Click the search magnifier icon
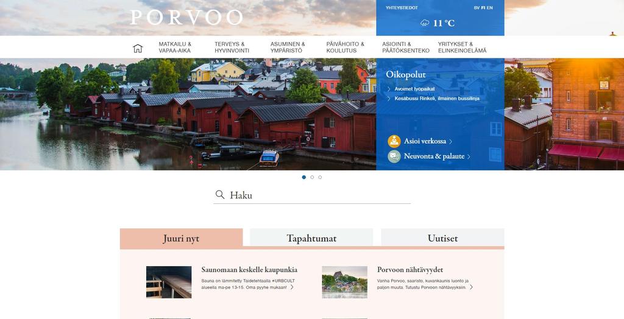 click(x=220, y=194)
